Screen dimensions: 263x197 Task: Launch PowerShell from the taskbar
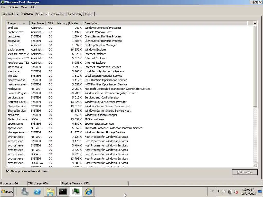[x=37, y=191]
